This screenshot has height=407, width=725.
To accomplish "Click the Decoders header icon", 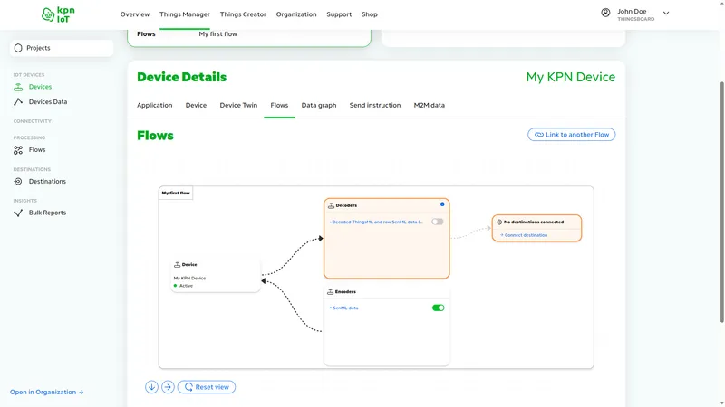I will [x=331, y=205].
